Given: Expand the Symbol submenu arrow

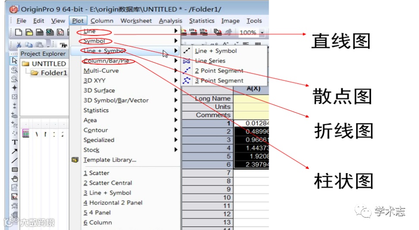Looking at the screenshot, I should [176, 41].
